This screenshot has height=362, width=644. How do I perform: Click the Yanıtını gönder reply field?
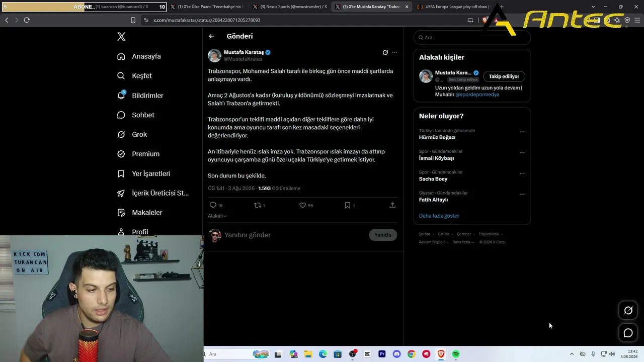[x=295, y=235]
